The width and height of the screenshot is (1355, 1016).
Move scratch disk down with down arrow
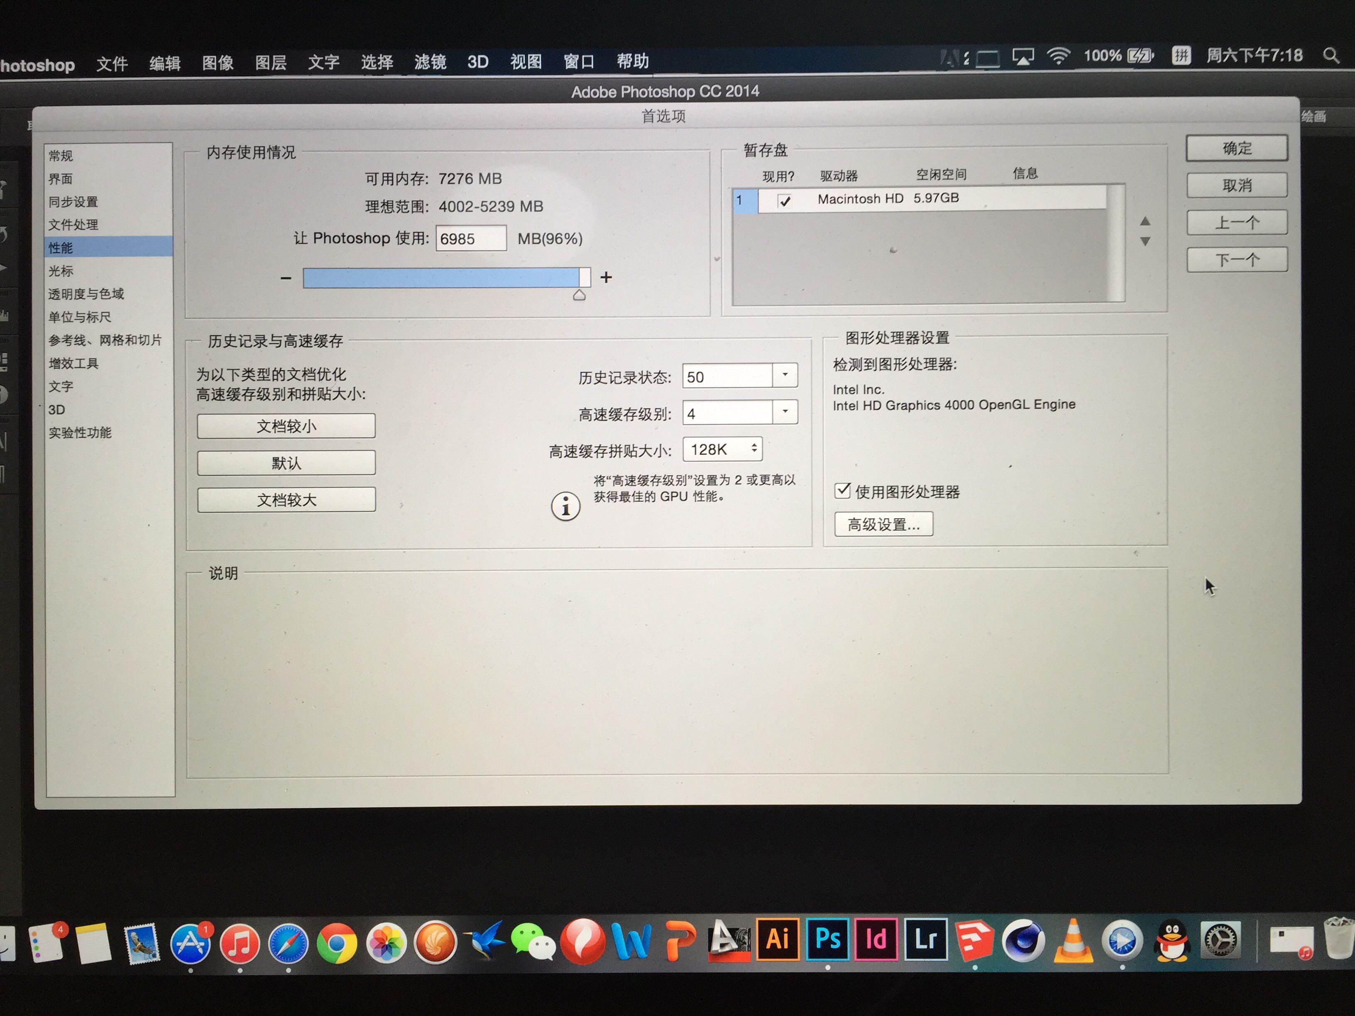click(x=1145, y=241)
